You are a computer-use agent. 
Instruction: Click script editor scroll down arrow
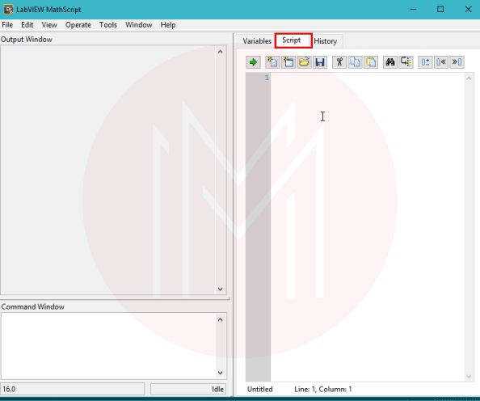[x=469, y=377]
